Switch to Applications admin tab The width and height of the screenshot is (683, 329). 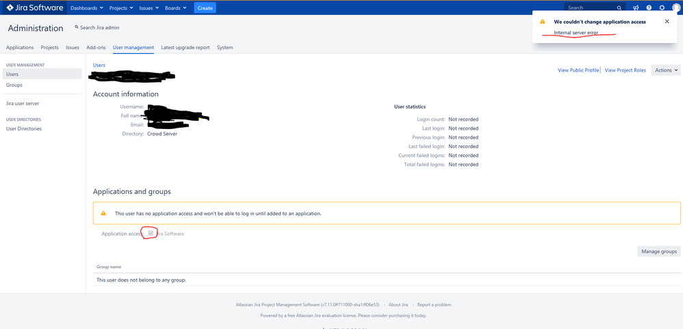[x=20, y=47]
